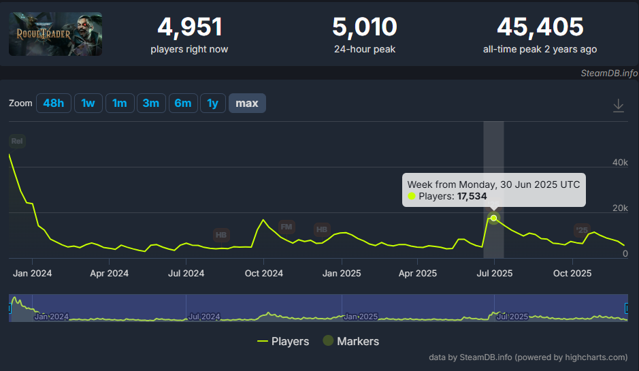Screen dimensions: 639x371
Task: Click the 5,010 24-hour peak value
Action: tap(365, 27)
